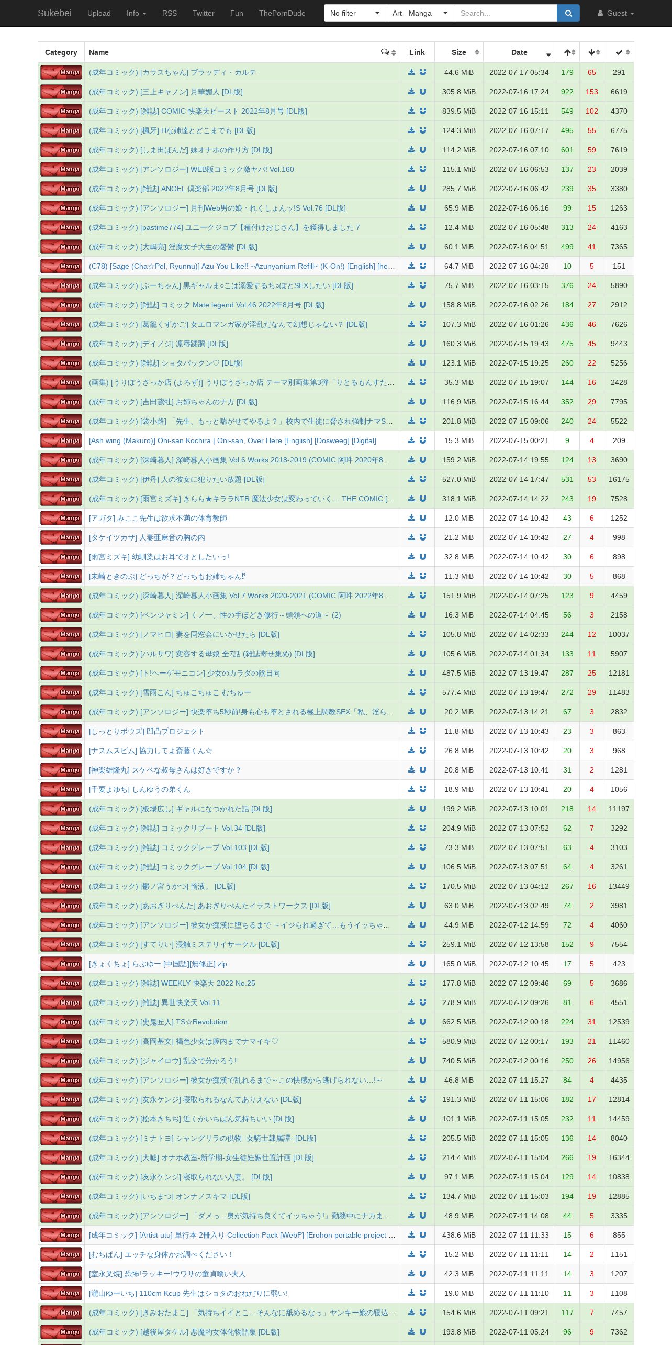
Task: Click in the Search text field
Action: coord(505,13)
